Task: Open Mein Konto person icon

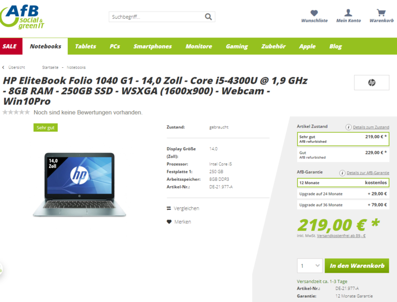Action: click(x=348, y=13)
